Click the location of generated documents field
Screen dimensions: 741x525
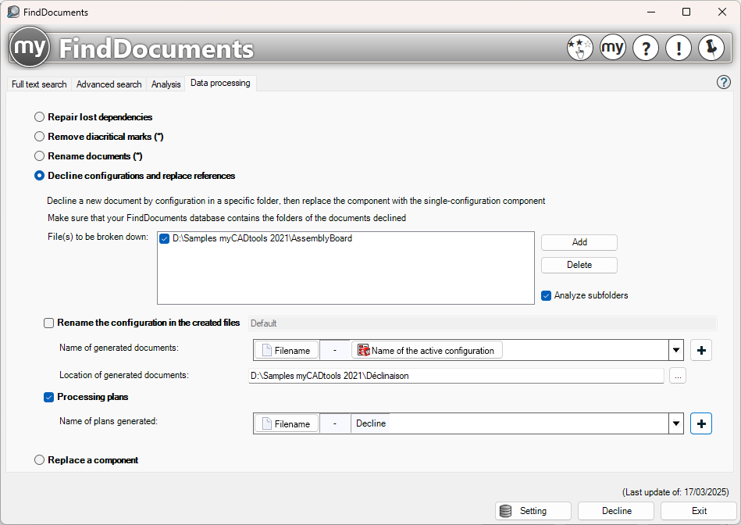pos(455,376)
